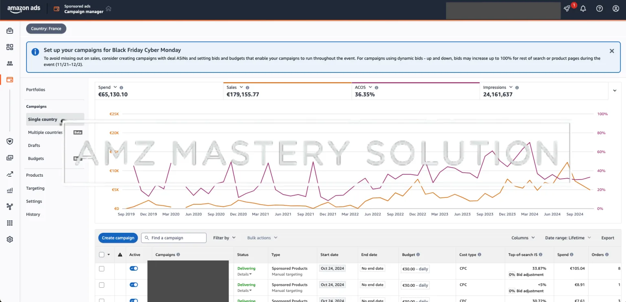This screenshot has height=302, width=626.
Task: Select Single country campaigns
Action: tap(55, 119)
